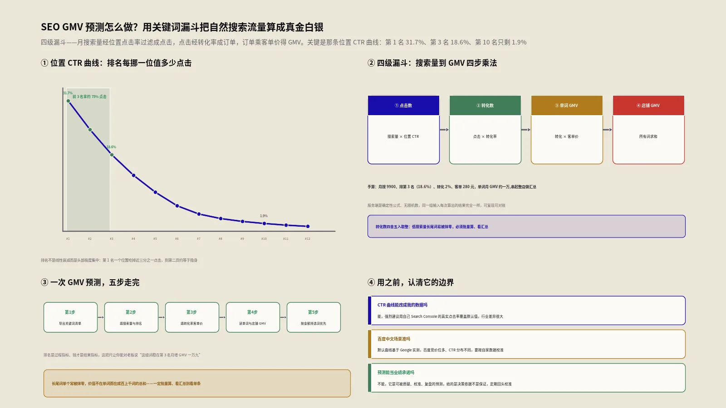726x408 pixels.
Task: Click the formula '转化 × 客单价'
Action: [x=567, y=136]
